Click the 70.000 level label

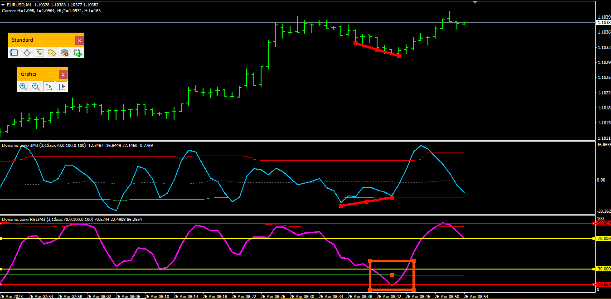click(604, 239)
